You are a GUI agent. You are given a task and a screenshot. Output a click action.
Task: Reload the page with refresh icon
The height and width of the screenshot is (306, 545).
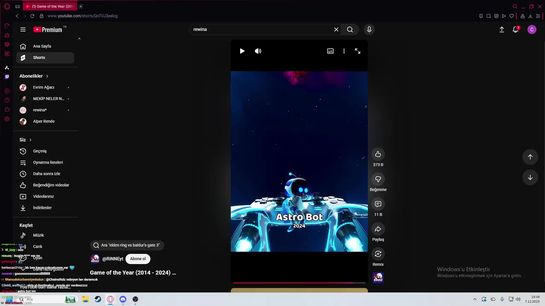(32, 16)
